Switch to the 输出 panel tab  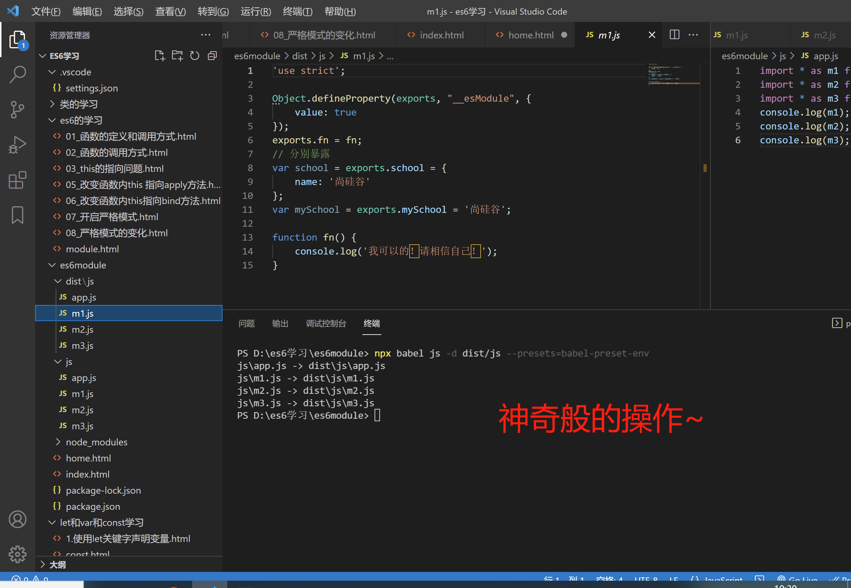pyautogui.click(x=280, y=323)
